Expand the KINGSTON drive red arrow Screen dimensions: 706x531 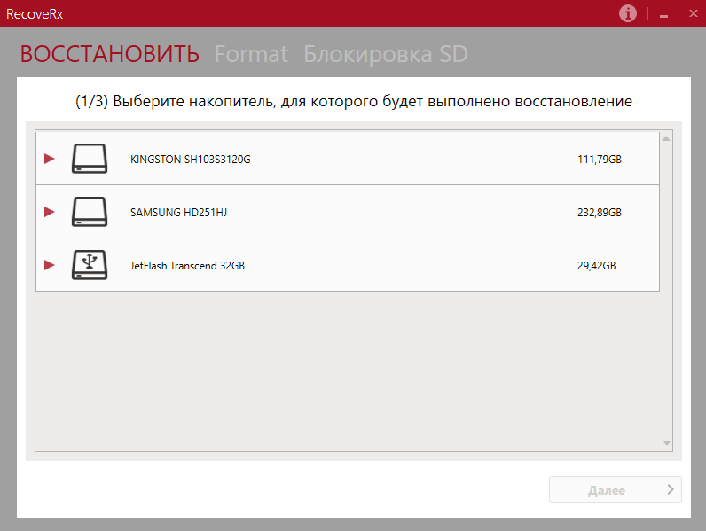point(50,159)
